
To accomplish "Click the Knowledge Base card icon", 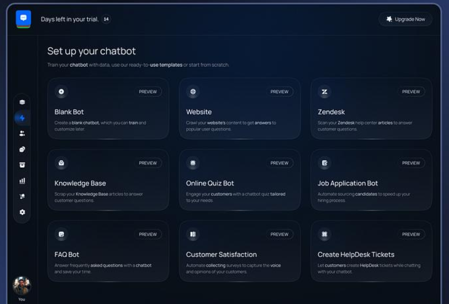I will tap(61, 163).
